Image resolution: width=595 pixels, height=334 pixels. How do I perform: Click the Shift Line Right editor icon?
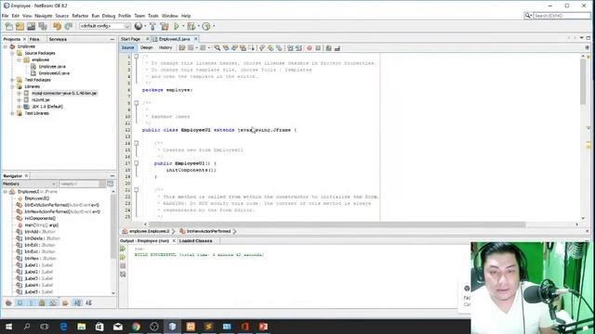coord(299,48)
